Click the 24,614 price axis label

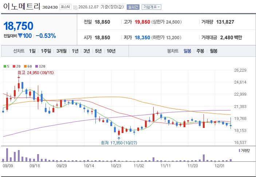[x=240, y=82]
